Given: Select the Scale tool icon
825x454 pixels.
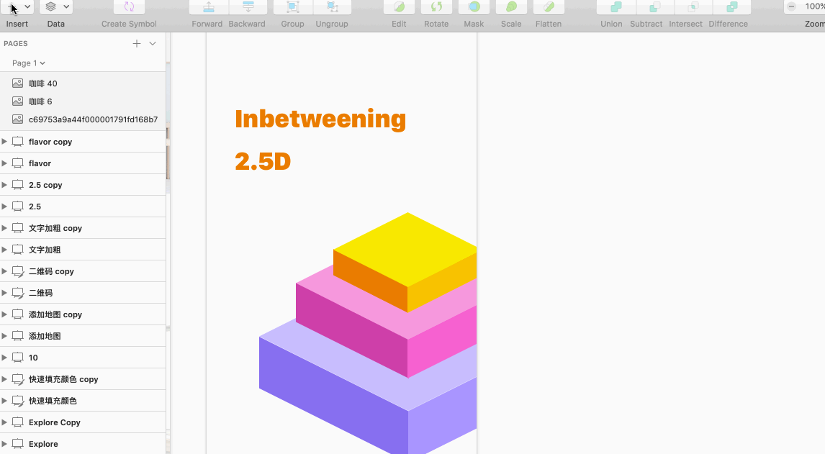Looking at the screenshot, I should [x=511, y=7].
